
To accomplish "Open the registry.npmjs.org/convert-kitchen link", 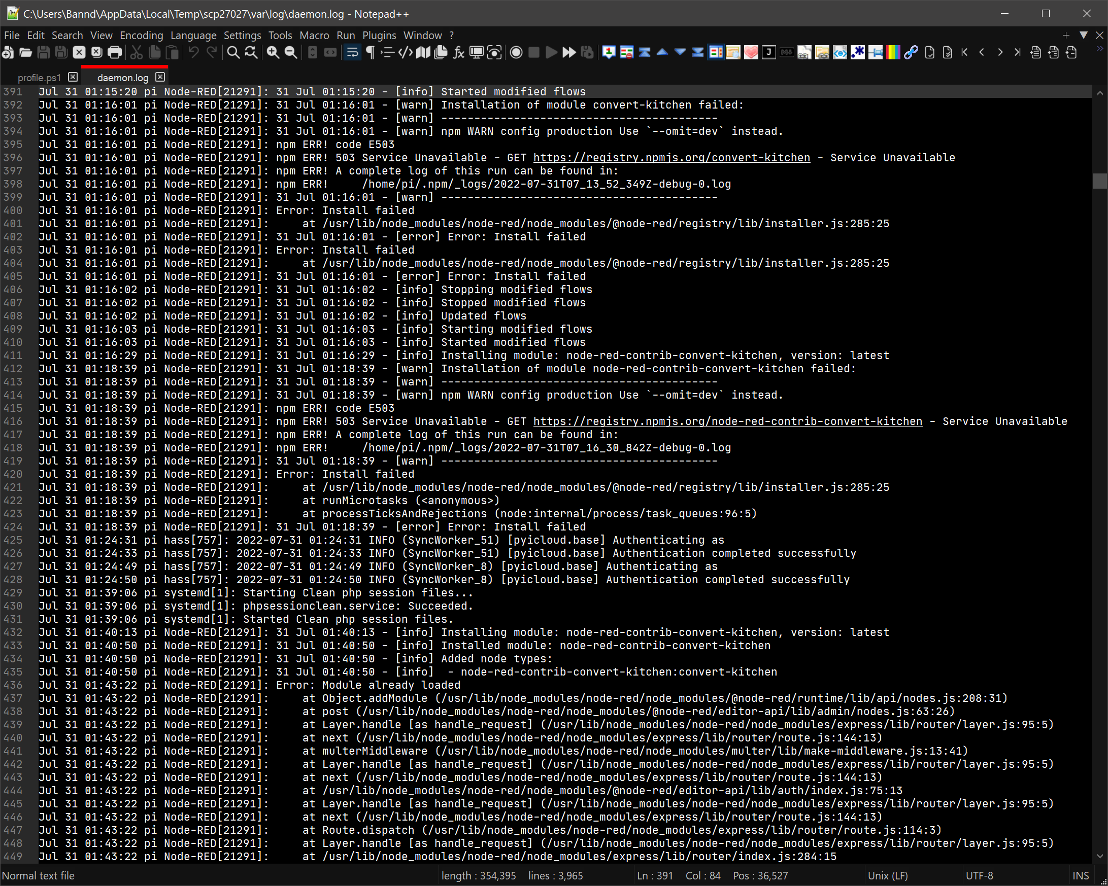I will 671,158.
